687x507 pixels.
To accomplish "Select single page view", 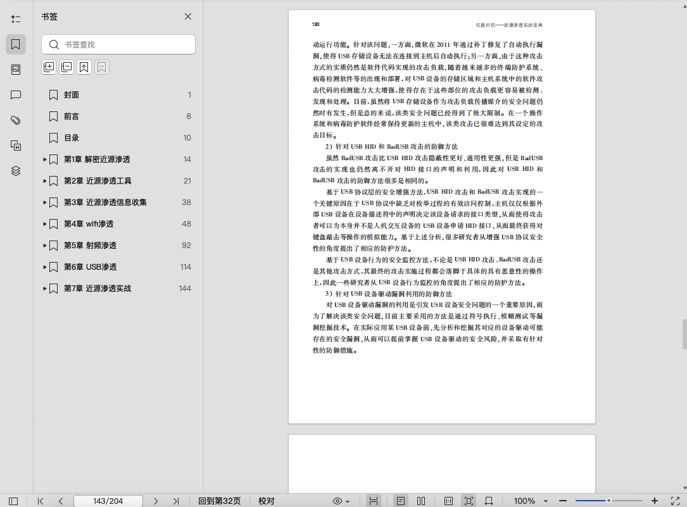I will pyautogui.click(x=400, y=501).
